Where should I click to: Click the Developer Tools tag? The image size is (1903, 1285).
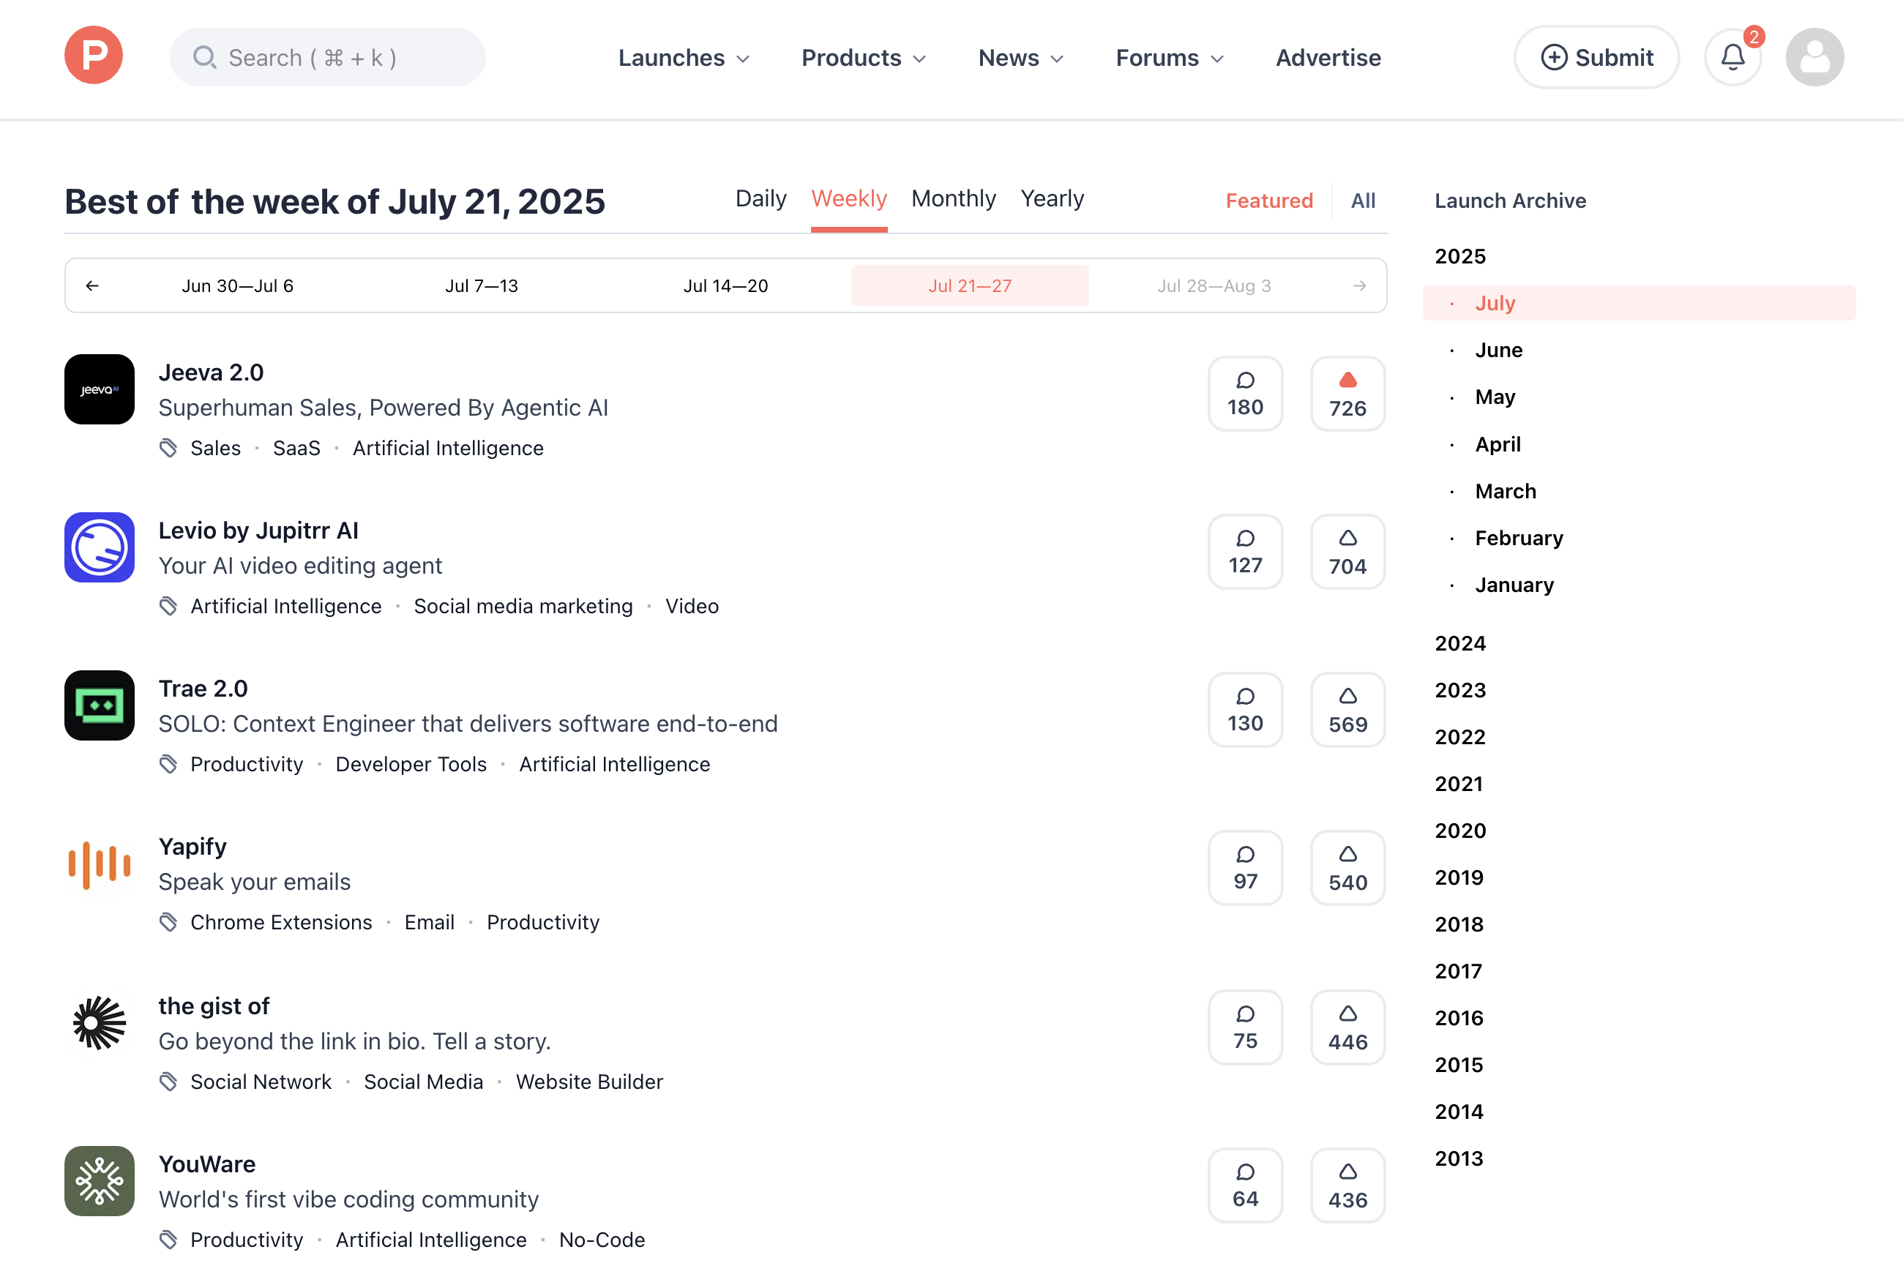pyautogui.click(x=411, y=765)
